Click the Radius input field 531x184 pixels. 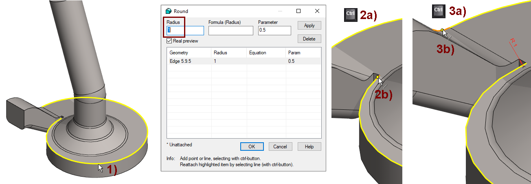click(185, 30)
